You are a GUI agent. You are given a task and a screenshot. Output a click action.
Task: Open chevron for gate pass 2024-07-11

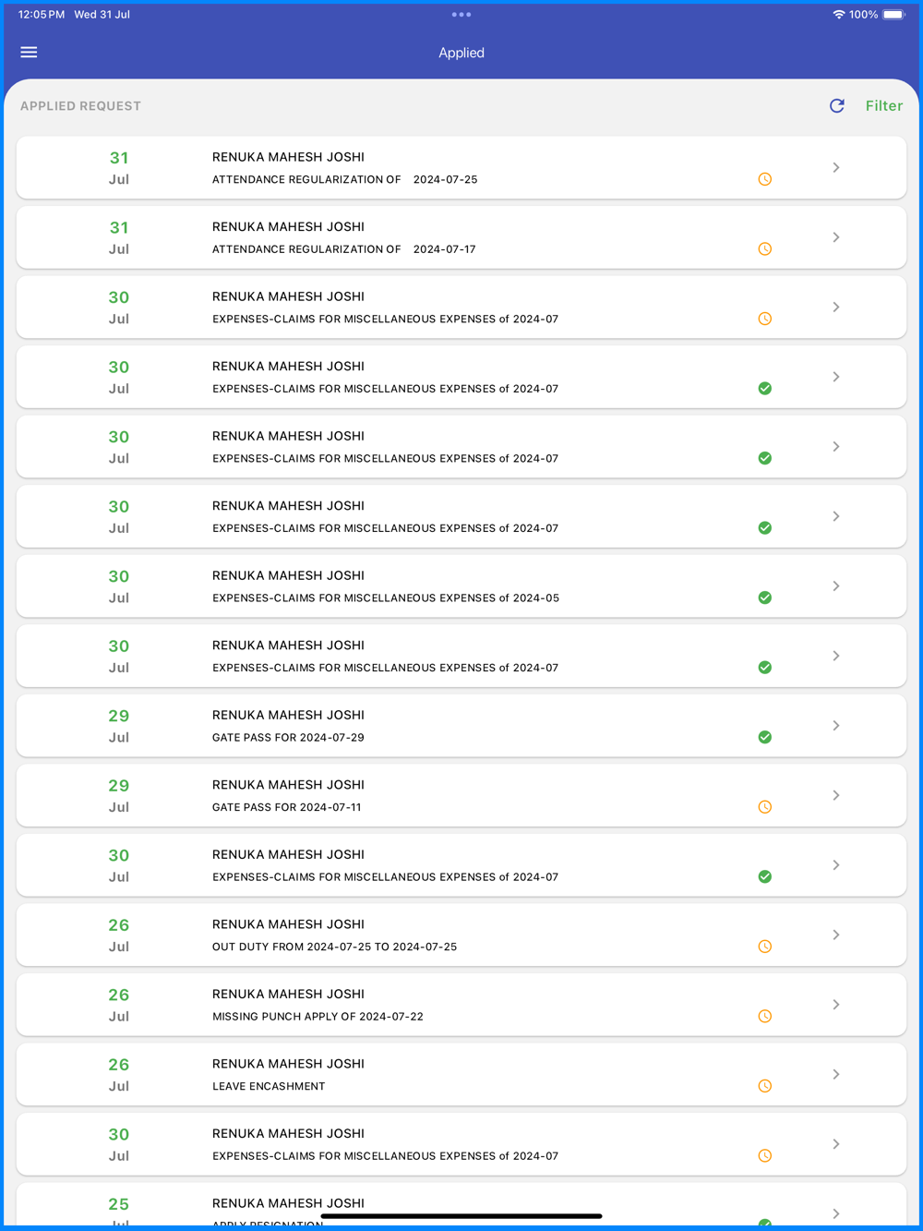[x=836, y=795]
